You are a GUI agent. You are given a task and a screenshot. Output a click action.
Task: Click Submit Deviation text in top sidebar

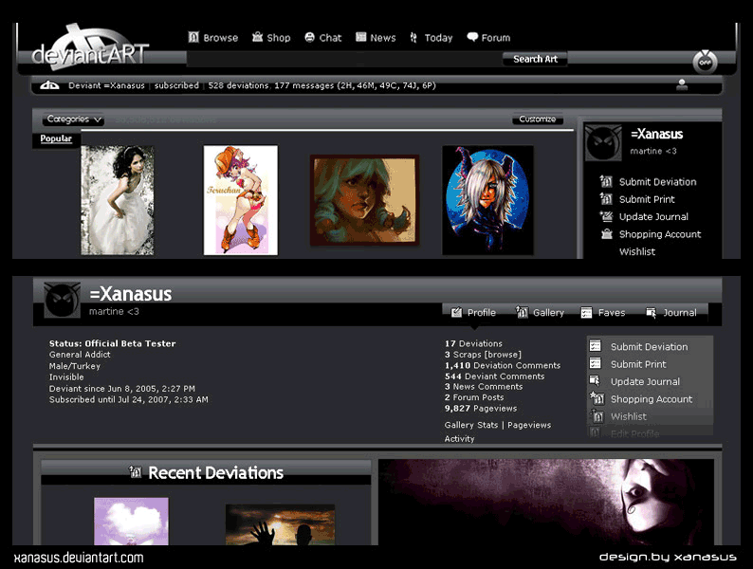tap(657, 182)
